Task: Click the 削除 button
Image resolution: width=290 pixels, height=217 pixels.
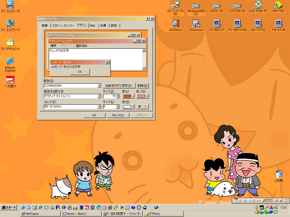Action: click(x=142, y=86)
